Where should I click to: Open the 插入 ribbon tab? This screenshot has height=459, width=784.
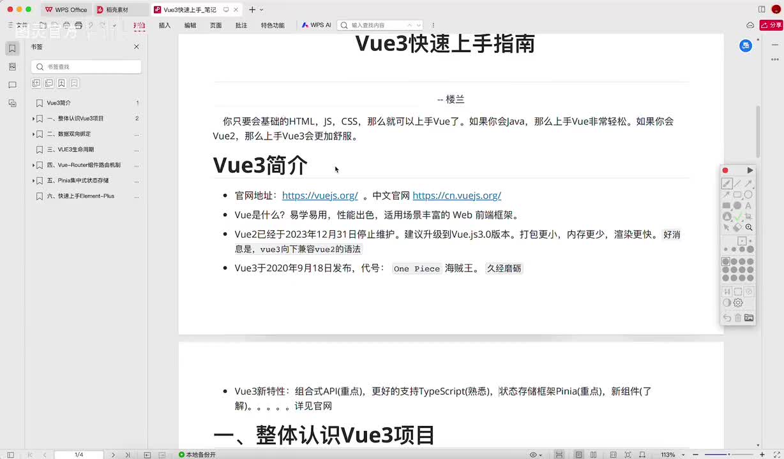tap(165, 25)
